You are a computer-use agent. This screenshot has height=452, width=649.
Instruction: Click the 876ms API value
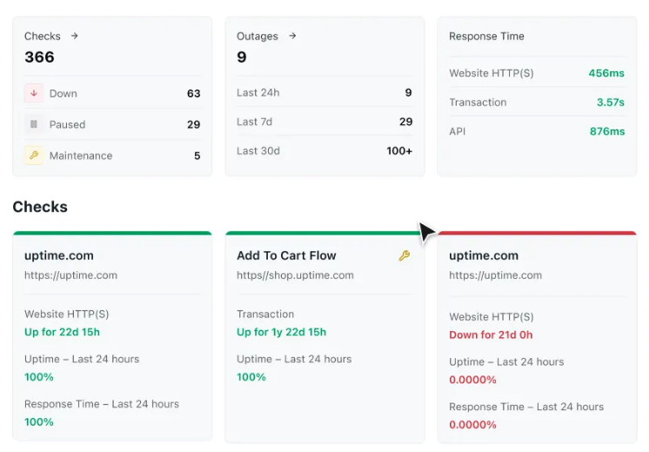[x=607, y=131]
